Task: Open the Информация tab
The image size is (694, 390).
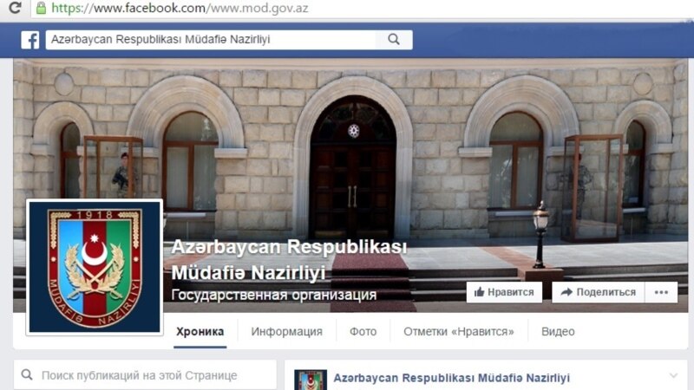Action: [x=287, y=332]
